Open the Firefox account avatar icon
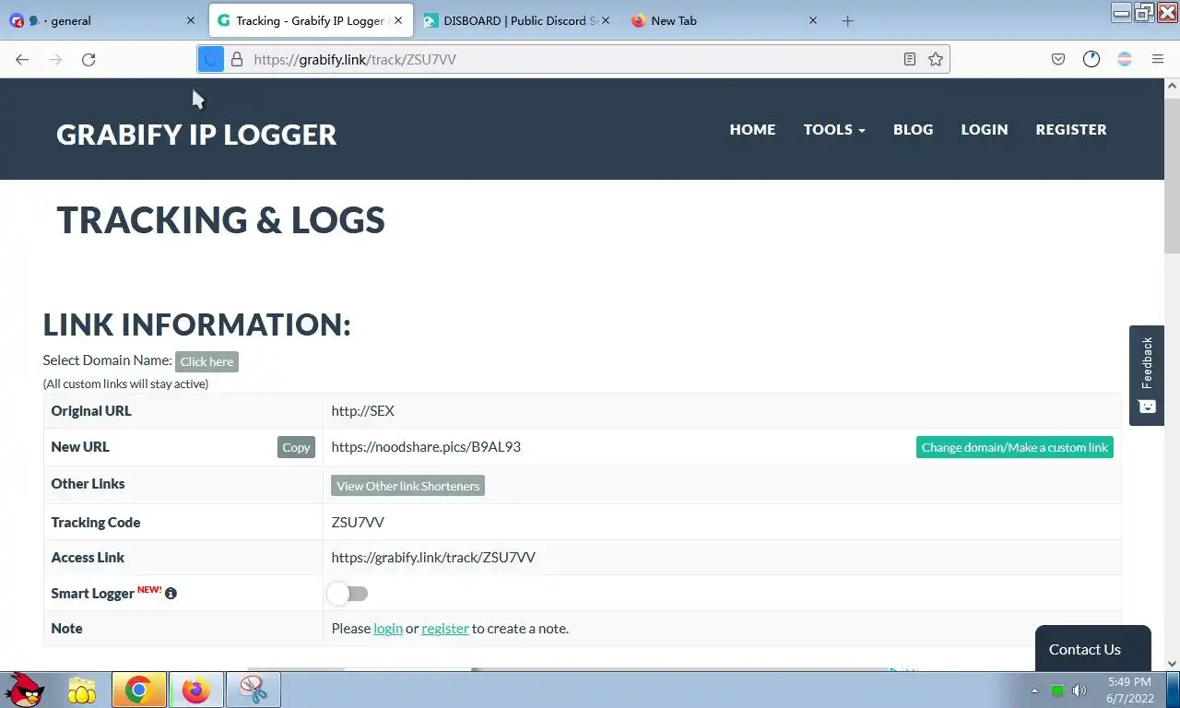1180x708 pixels. click(x=1125, y=59)
